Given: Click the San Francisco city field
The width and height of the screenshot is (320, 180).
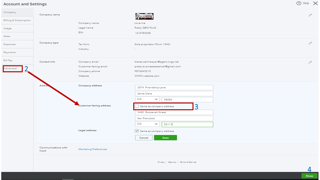Looking at the screenshot, I should pyautogui.click(x=174, y=119).
